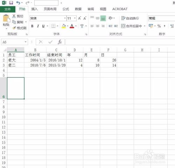This screenshot has width=175, height=168.
Task: Open the fill color dropdown arrow
Action: pyautogui.click(x=68, y=26)
